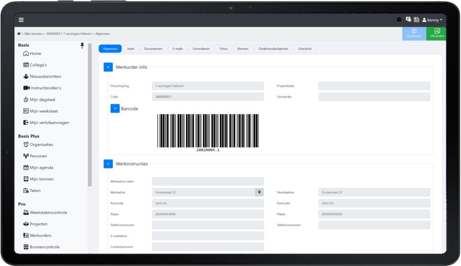Click the Werkadres field Grotestraat 23

pyautogui.click(x=203, y=192)
